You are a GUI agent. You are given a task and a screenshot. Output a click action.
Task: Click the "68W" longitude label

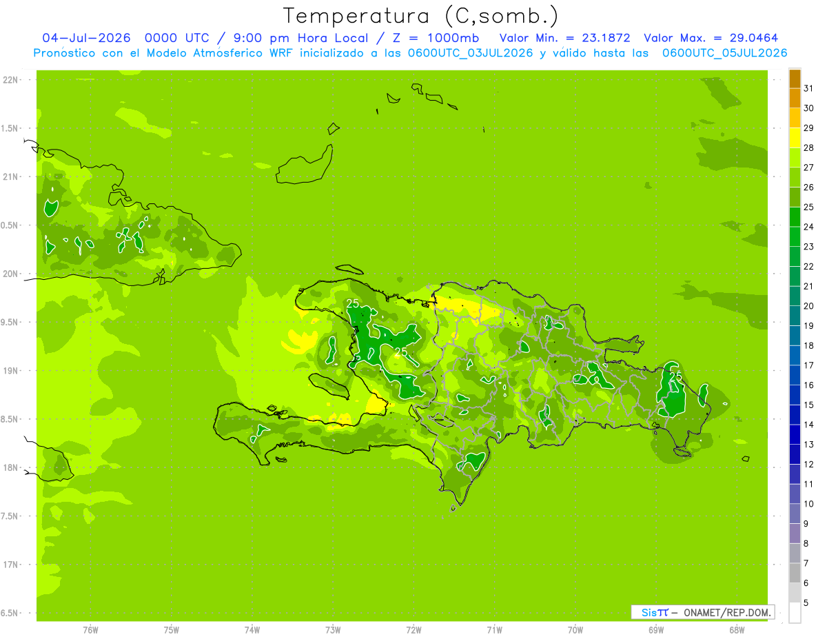click(736, 630)
